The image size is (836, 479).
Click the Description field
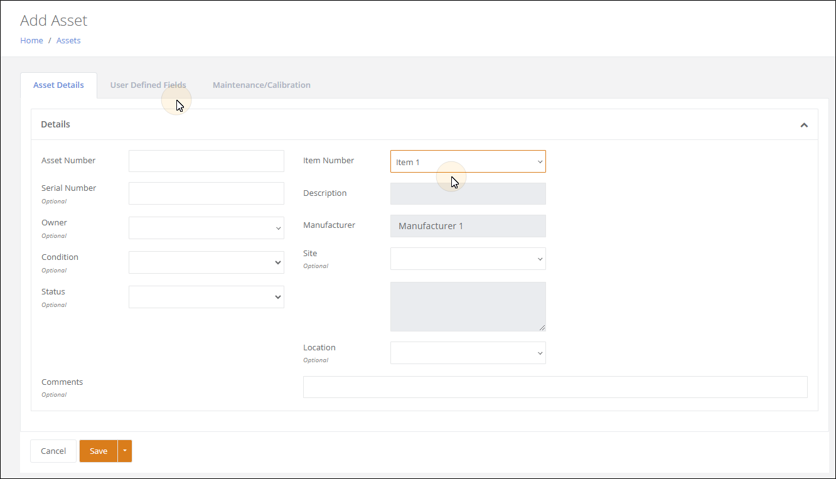468,193
